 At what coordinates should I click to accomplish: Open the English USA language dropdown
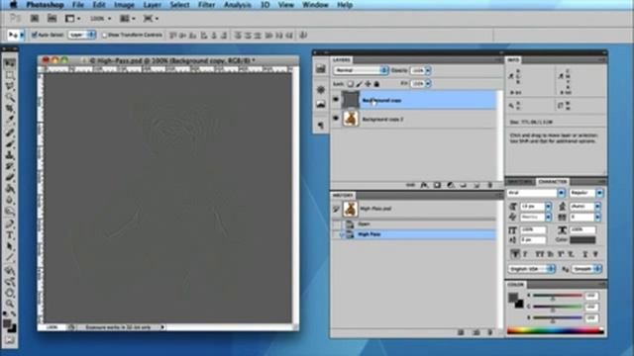point(532,269)
